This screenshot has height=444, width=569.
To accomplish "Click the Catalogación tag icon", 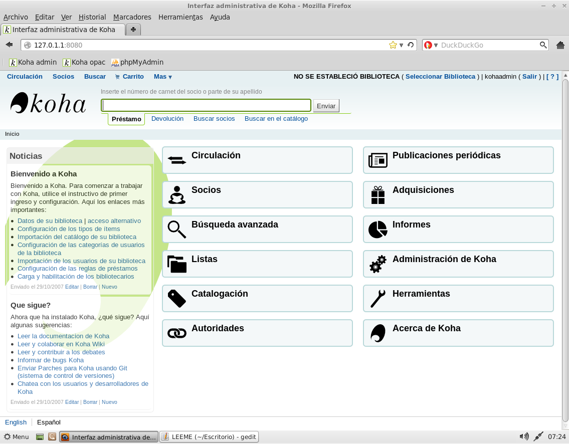I will (x=177, y=299).
